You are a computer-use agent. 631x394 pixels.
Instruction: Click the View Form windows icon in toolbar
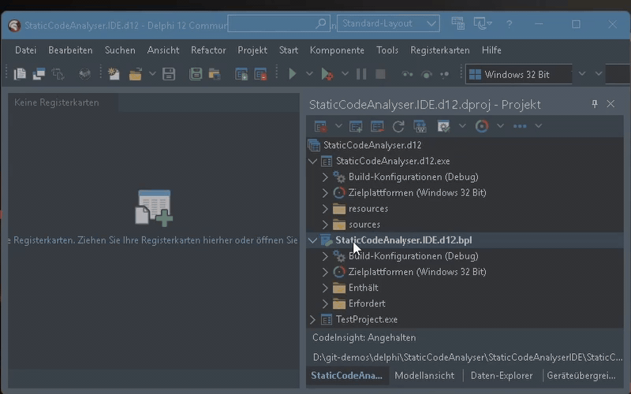pos(39,74)
